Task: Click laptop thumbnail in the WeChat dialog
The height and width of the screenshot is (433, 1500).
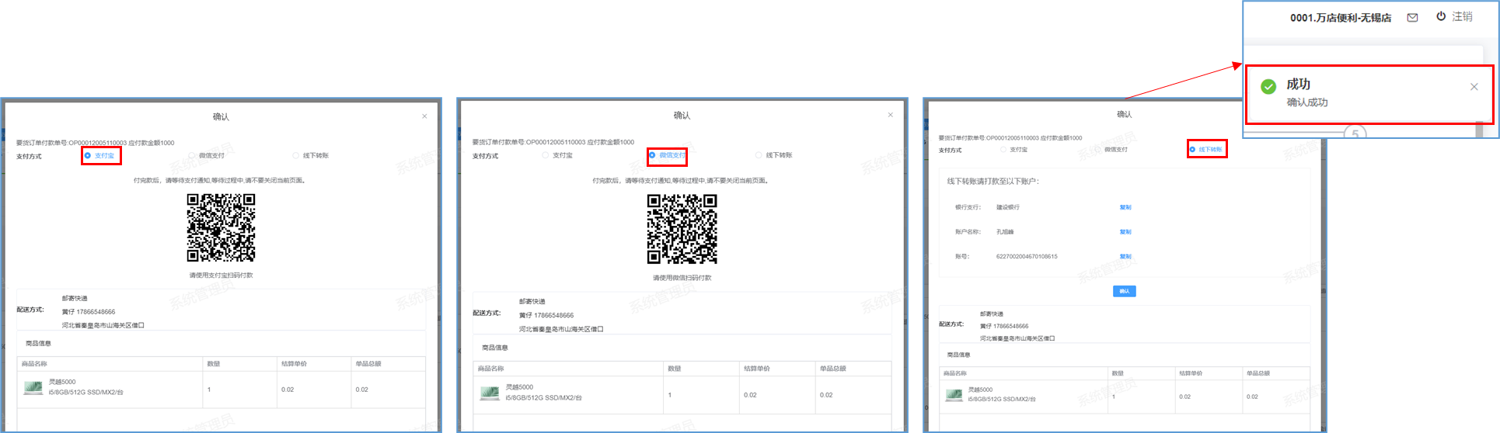Action: click(490, 393)
